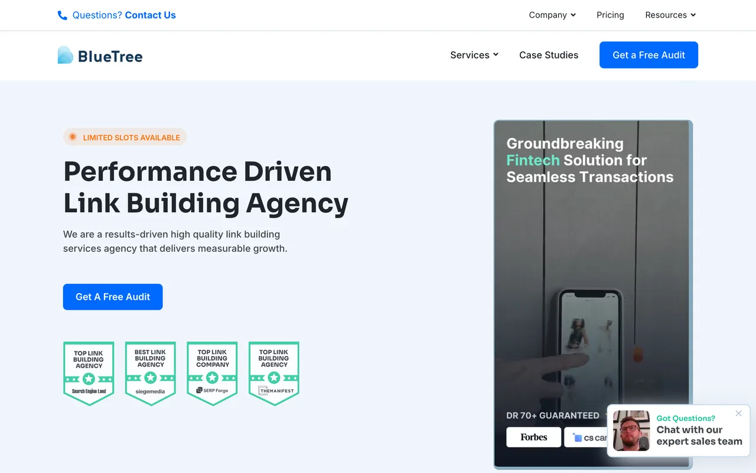The width and height of the screenshot is (756, 473).
Task: Open chat with expert sales team
Action: click(699, 436)
